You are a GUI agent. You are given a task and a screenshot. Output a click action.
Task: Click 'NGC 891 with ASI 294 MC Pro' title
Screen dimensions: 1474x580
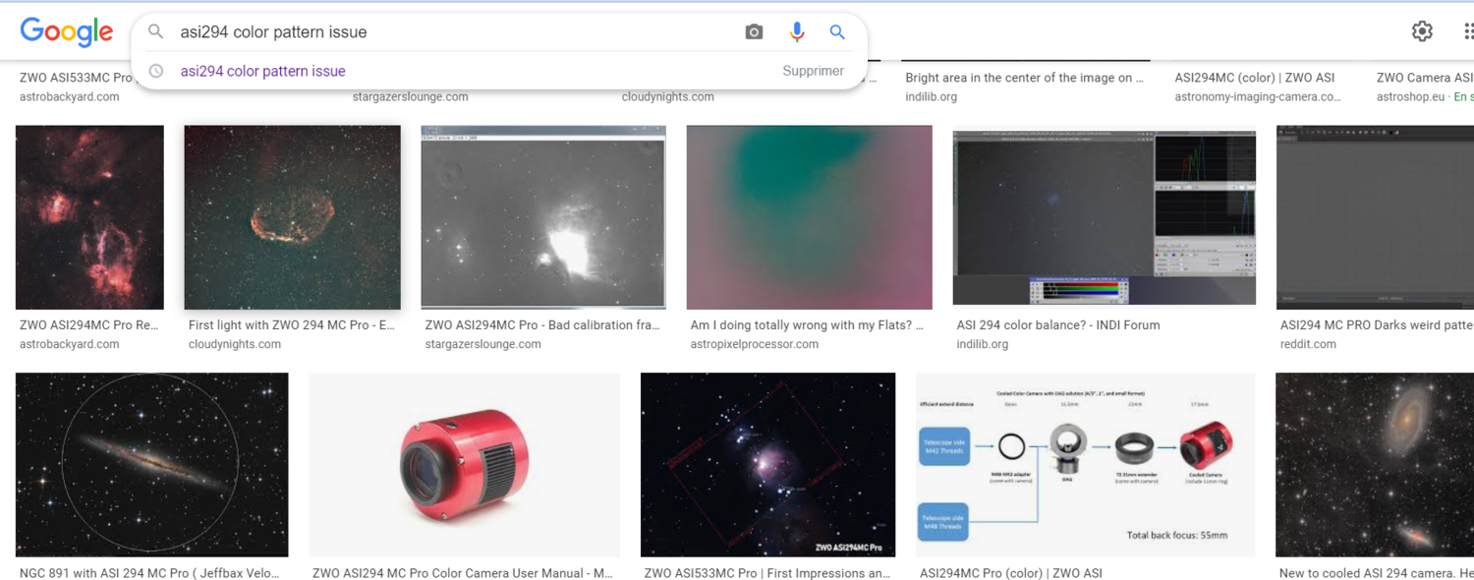tap(149, 573)
